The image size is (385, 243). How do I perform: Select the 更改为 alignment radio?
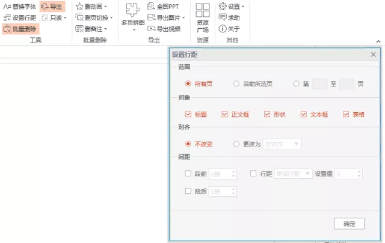click(236, 144)
